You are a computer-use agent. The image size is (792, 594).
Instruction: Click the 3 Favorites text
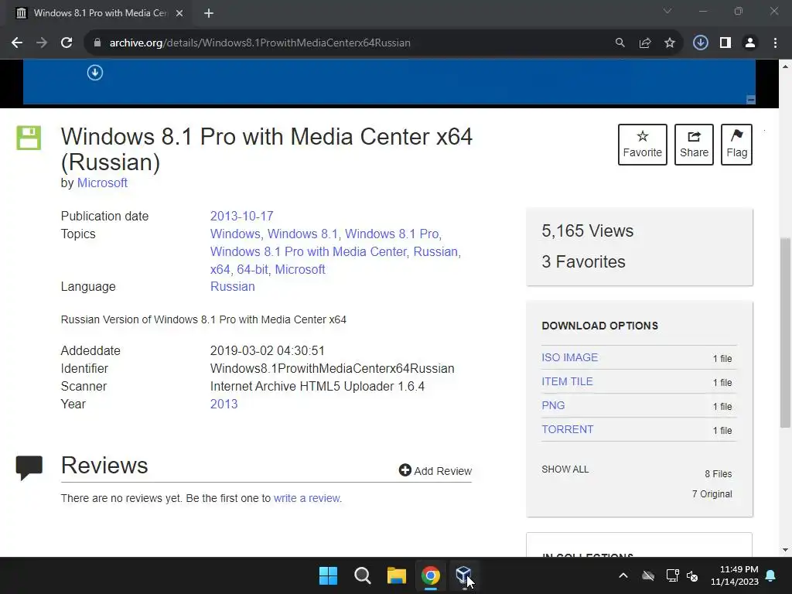(x=583, y=261)
